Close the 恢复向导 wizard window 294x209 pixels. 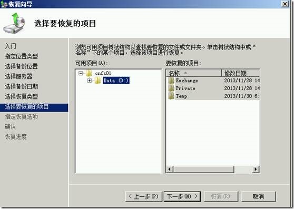tap(285, 4)
